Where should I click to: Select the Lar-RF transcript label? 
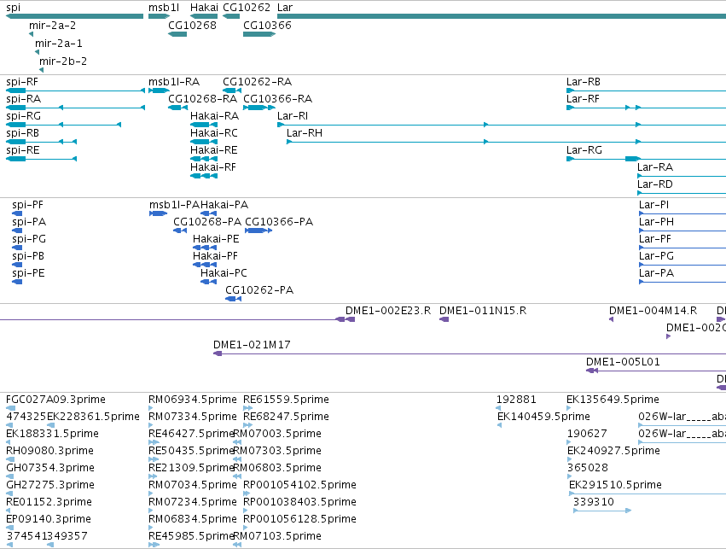pos(583,99)
